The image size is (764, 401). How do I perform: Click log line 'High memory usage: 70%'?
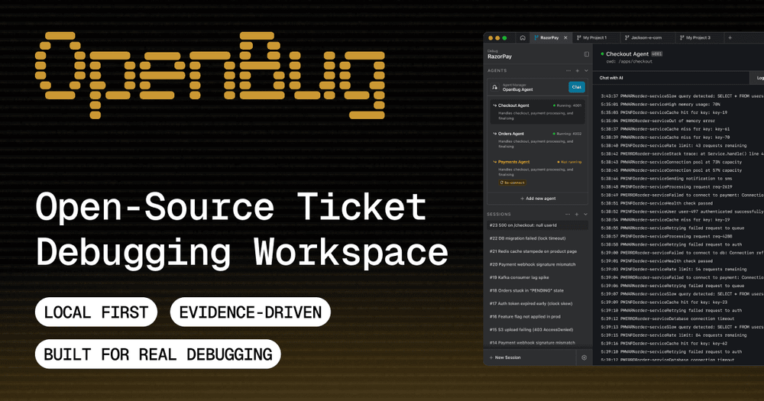[x=660, y=105]
